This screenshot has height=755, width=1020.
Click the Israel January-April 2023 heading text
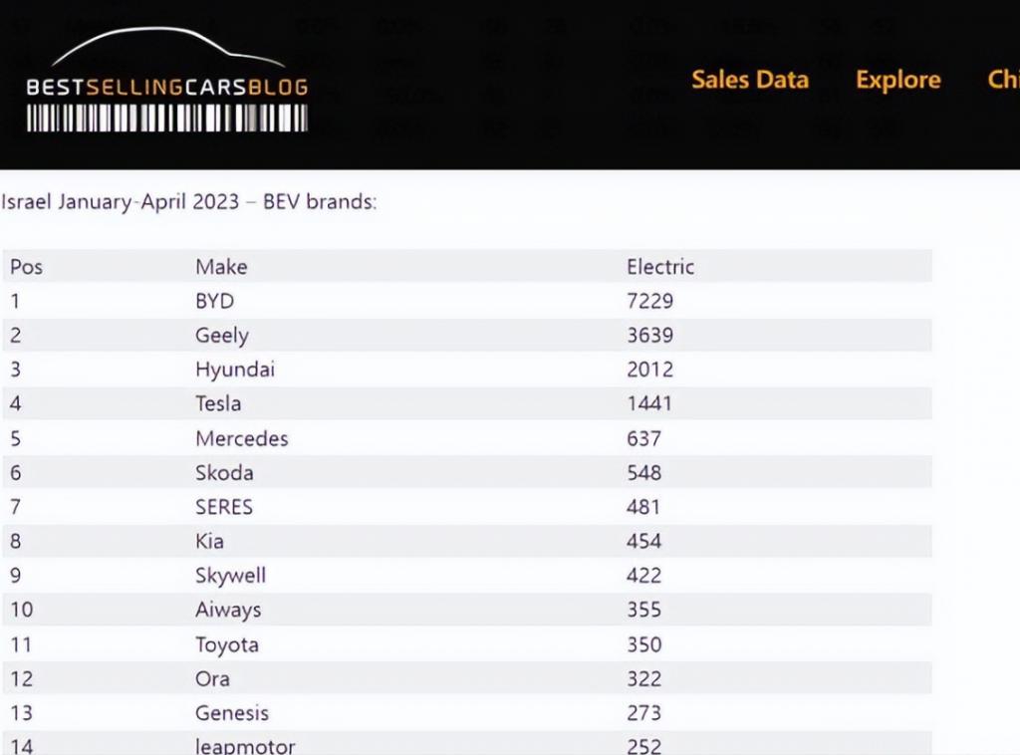point(188,201)
